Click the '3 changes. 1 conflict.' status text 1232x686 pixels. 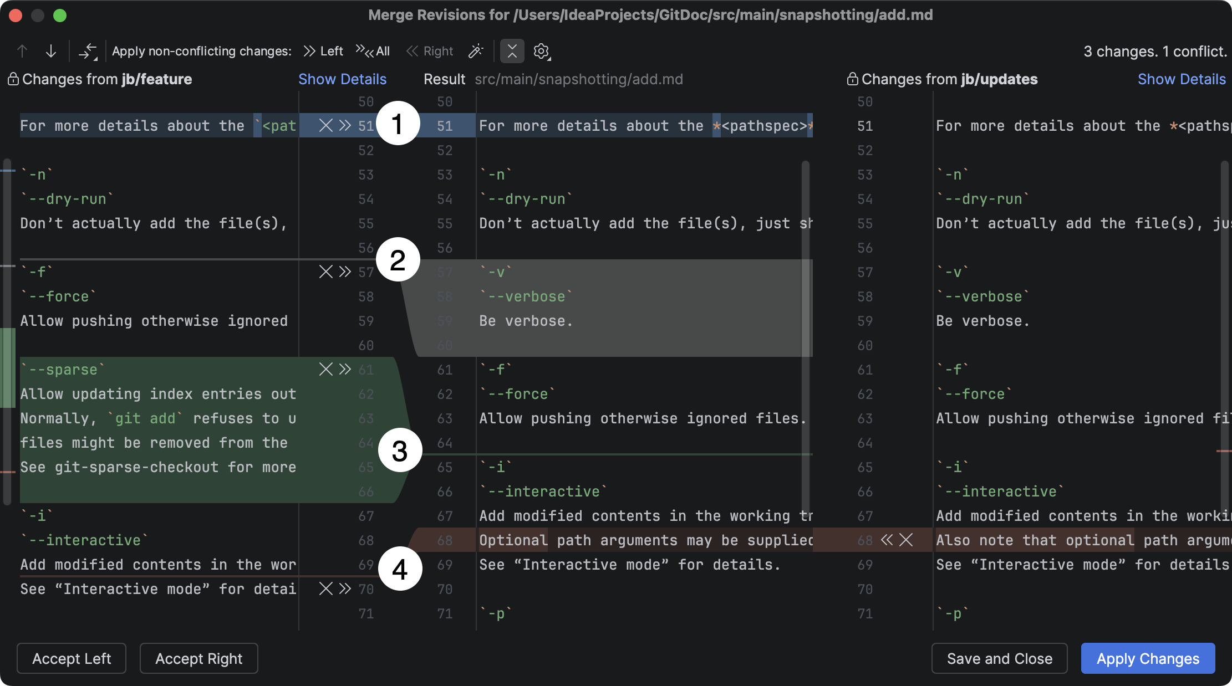1155,52
